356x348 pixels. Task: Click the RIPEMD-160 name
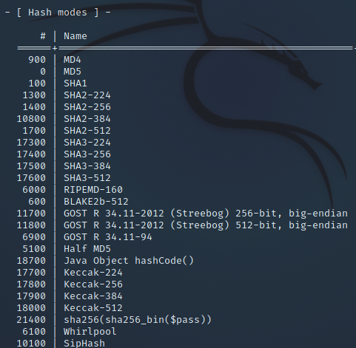pyautogui.click(x=93, y=190)
